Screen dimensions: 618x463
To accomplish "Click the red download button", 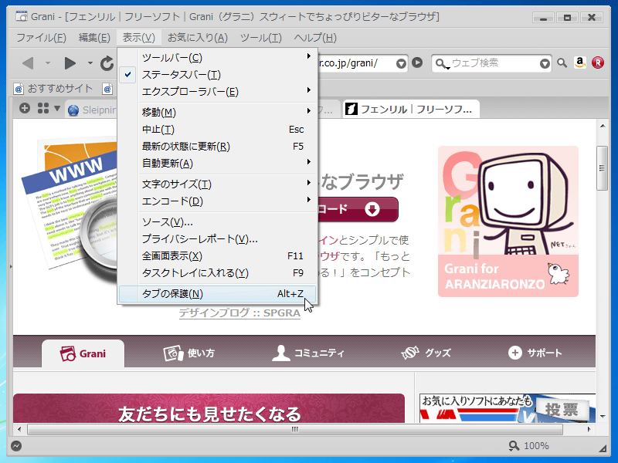I will click(x=358, y=209).
